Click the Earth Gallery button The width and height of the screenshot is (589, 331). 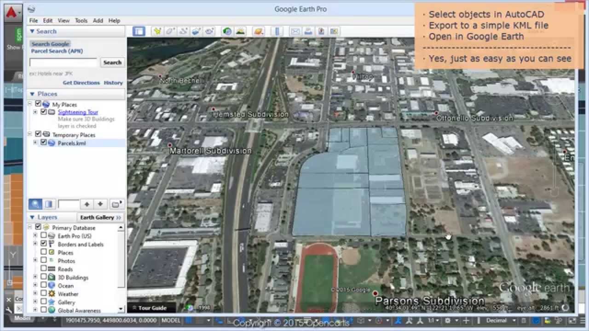coord(100,217)
